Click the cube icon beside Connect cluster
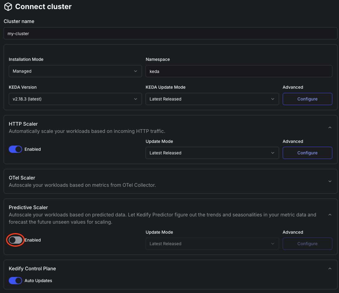The image size is (339, 293). click(8, 6)
